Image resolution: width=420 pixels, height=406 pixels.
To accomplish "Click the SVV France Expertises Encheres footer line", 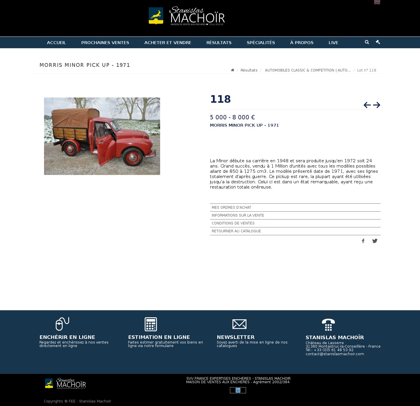I will [x=238, y=378].
